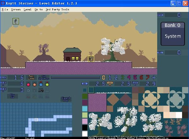Select the faded eye power icon
The height and width of the screenshot is (139, 189).
28,90
